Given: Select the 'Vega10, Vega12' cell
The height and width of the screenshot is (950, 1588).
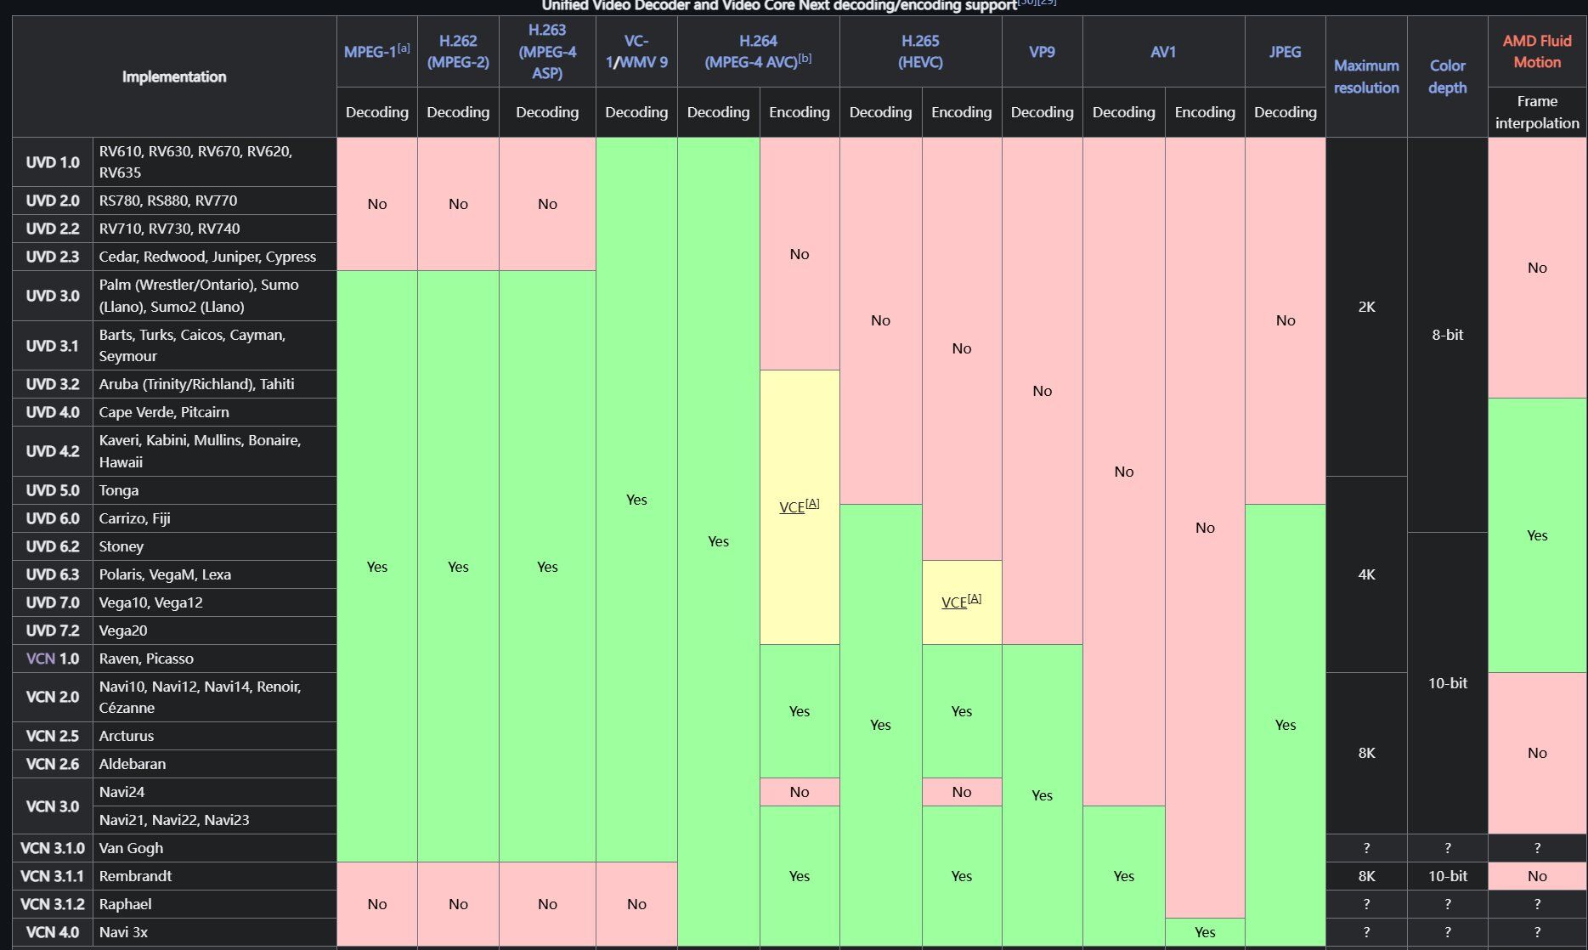Looking at the screenshot, I should (215, 602).
